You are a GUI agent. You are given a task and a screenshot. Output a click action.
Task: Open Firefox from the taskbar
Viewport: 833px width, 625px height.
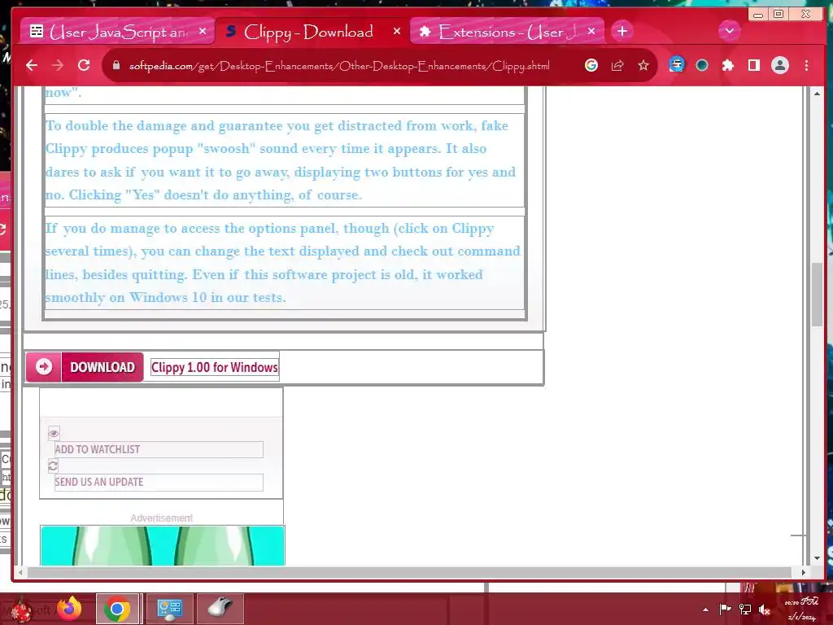[x=69, y=609]
